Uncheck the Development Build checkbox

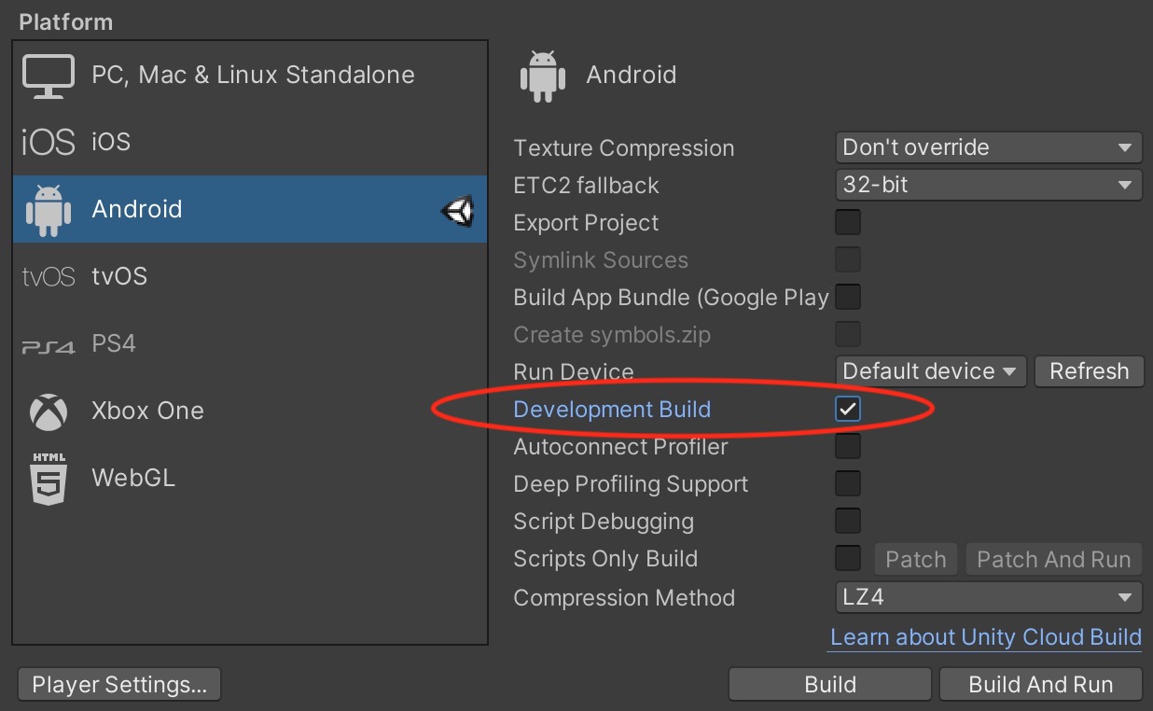coord(848,409)
